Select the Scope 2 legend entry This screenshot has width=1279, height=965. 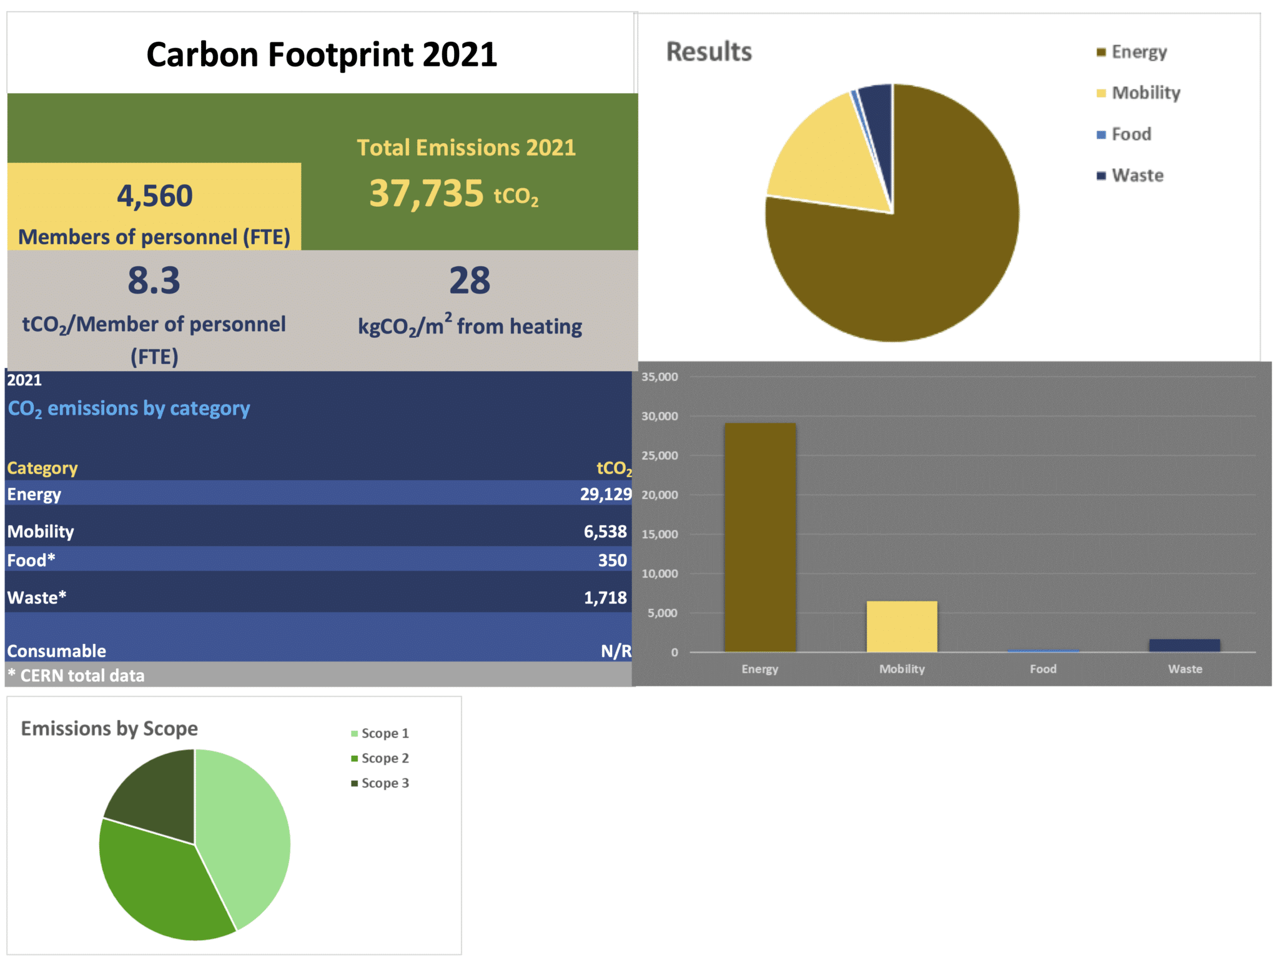click(380, 758)
